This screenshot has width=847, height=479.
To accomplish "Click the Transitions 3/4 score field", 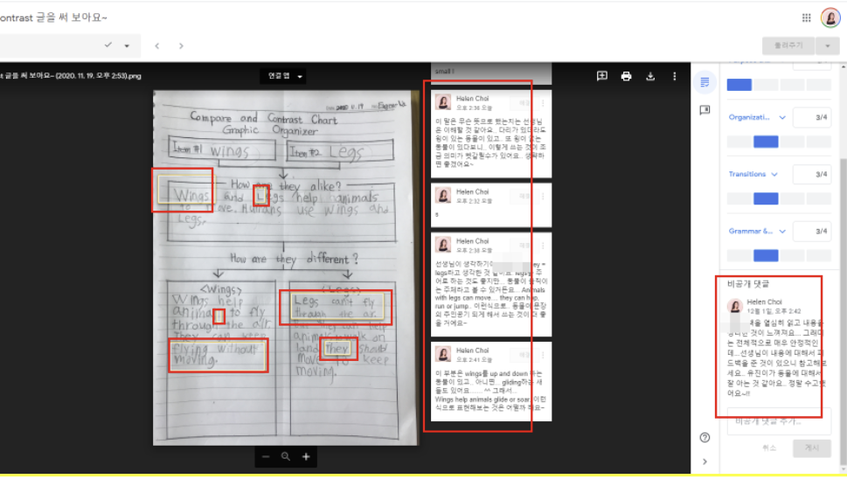I will click(812, 175).
